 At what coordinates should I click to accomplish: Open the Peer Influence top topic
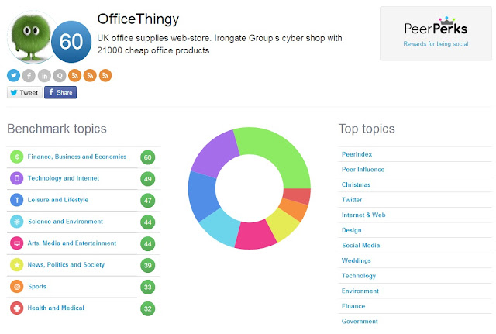click(363, 170)
